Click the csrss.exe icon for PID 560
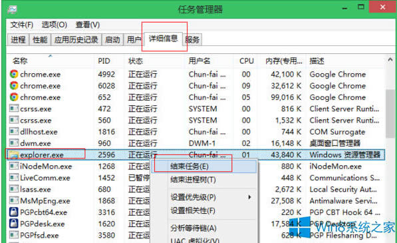 coord(14,120)
